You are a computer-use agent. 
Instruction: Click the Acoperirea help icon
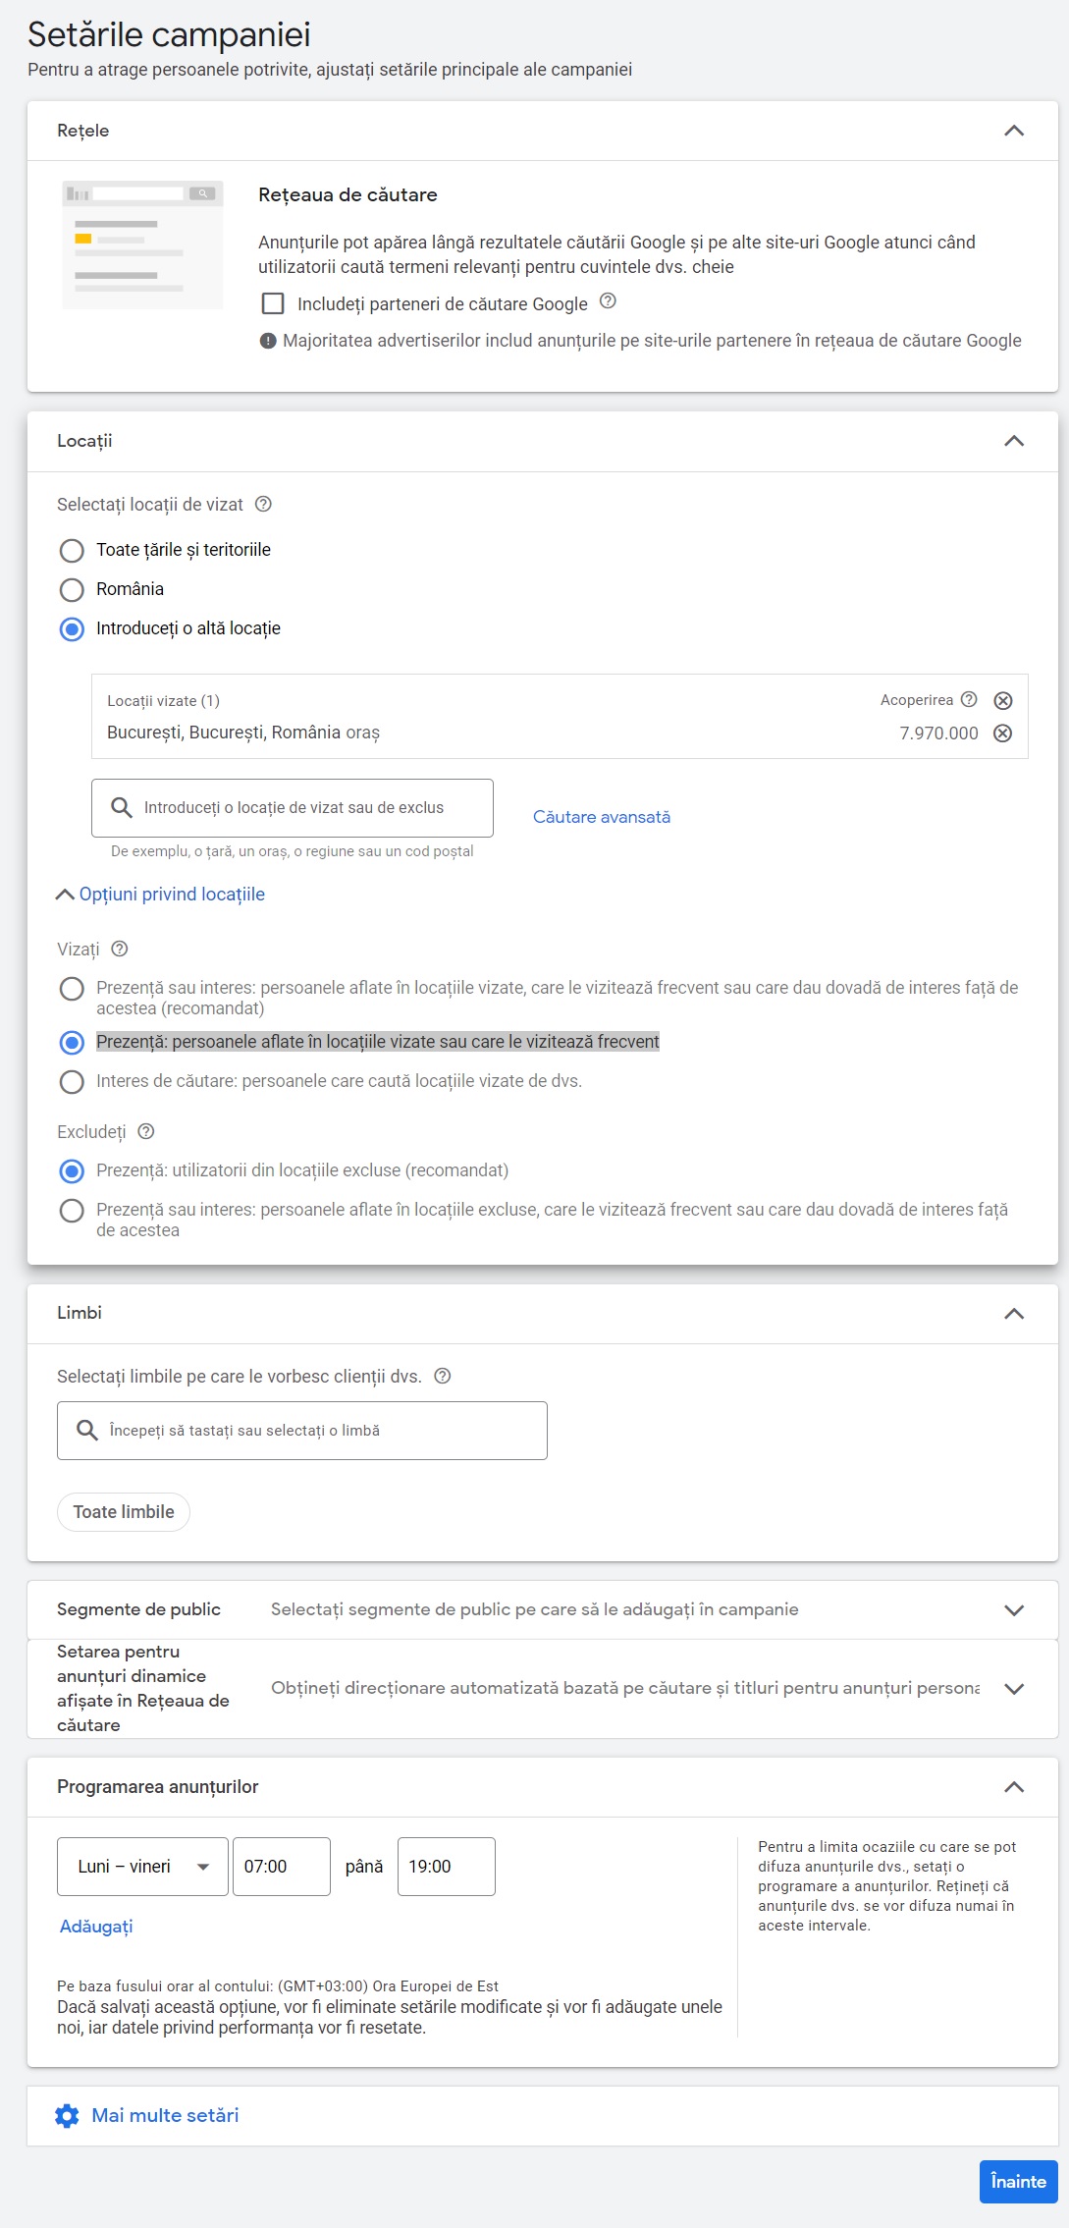coord(969,699)
